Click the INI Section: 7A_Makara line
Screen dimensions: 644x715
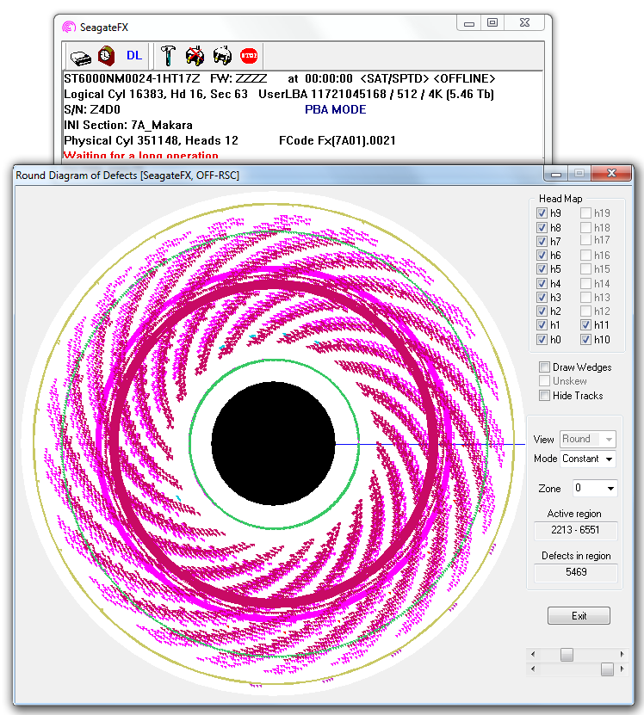(x=128, y=125)
